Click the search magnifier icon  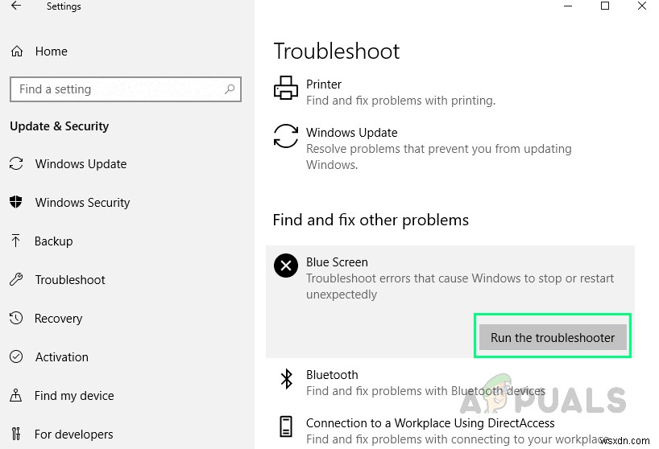click(x=230, y=89)
